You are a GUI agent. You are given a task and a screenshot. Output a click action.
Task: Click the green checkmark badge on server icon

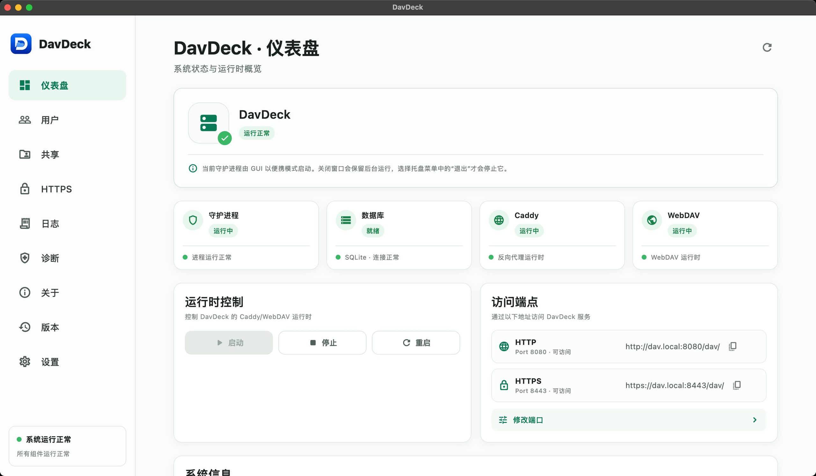click(225, 138)
